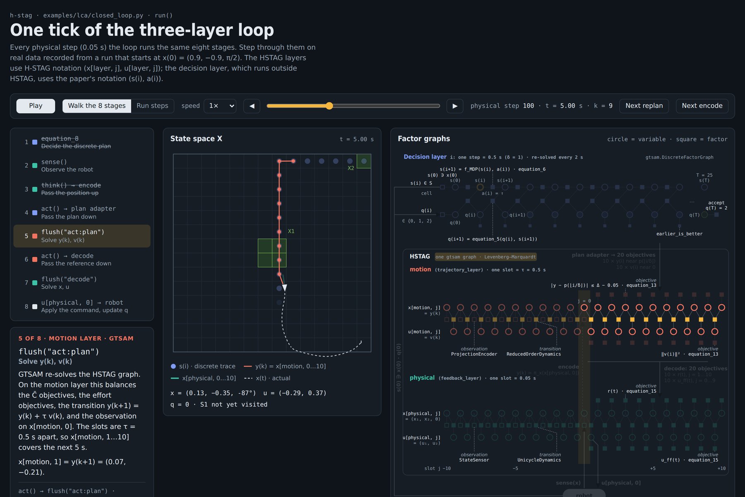
Task: Click the 'earlier_is_better' factor label
Action: pos(679,234)
